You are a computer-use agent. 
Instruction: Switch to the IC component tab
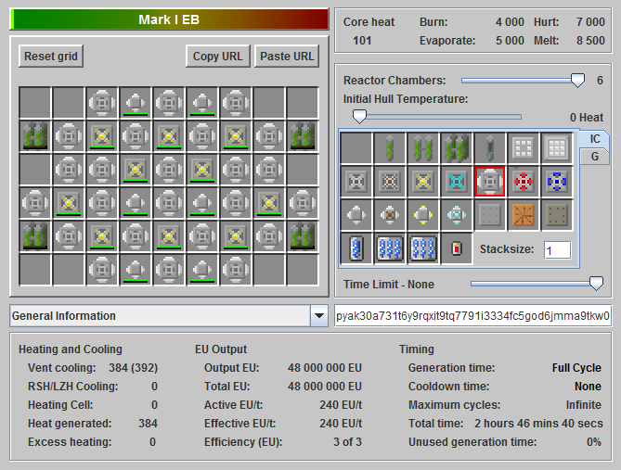tap(594, 138)
